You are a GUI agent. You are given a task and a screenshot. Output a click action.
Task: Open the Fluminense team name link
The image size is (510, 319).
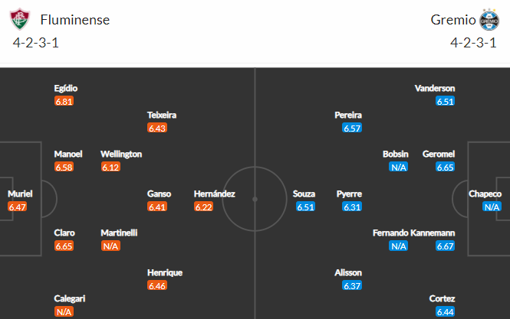(x=75, y=20)
